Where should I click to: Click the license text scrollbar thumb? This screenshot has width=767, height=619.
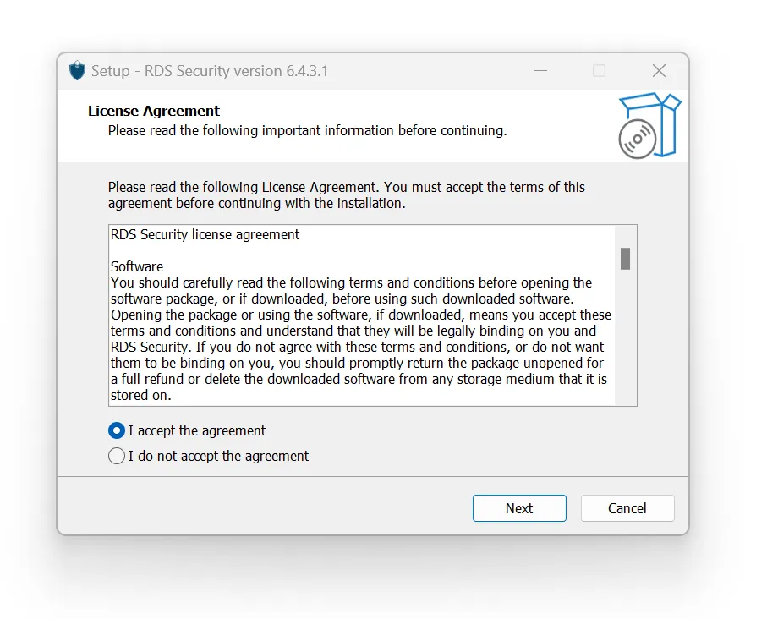click(x=625, y=258)
